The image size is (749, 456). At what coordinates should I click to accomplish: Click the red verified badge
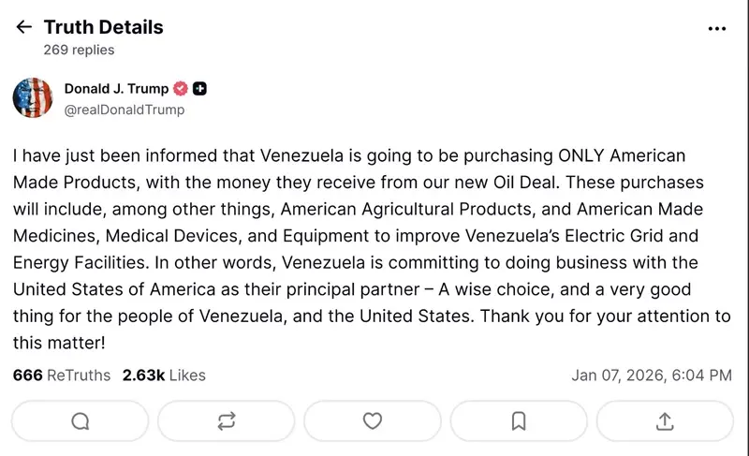(181, 89)
